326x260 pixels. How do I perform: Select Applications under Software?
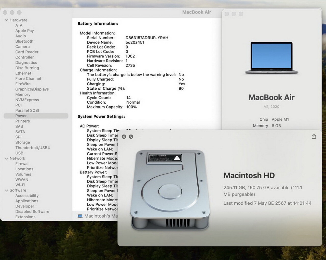[x=27, y=201]
